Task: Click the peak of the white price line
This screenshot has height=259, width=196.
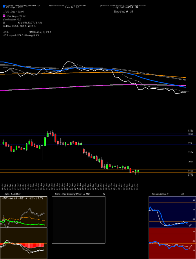Action: (69, 62)
